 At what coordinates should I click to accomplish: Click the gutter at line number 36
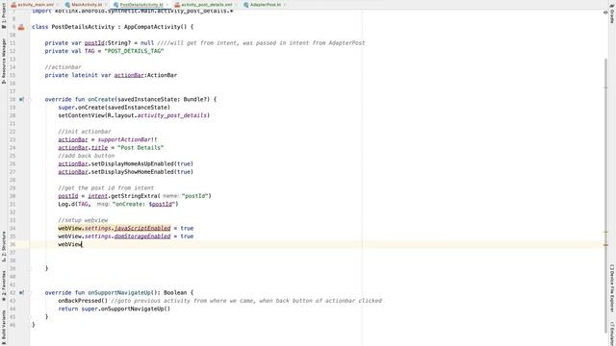point(13,244)
